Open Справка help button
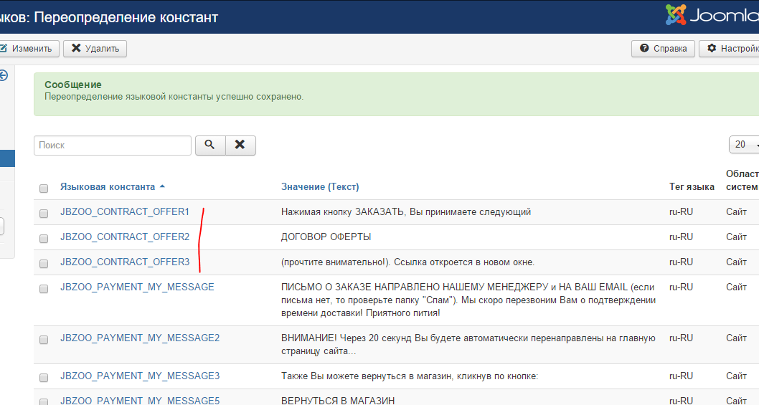 664,49
